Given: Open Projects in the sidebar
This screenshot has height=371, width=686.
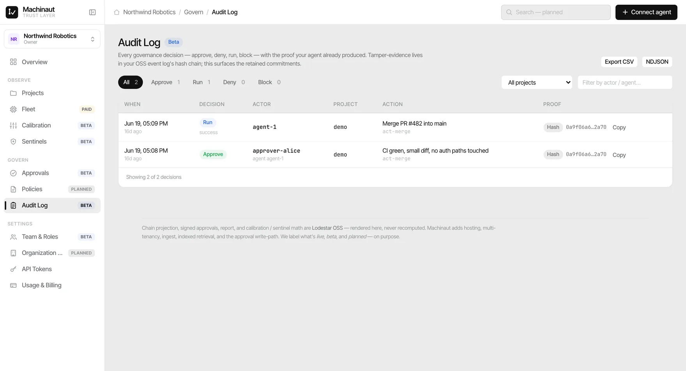Looking at the screenshot, I should click(52, 93).
